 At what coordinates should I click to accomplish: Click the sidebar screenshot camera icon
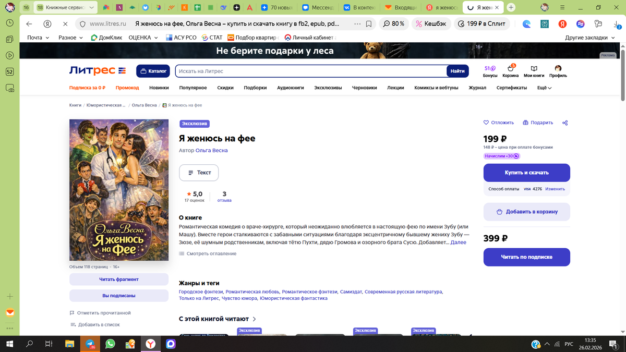[x=10, y=88]
